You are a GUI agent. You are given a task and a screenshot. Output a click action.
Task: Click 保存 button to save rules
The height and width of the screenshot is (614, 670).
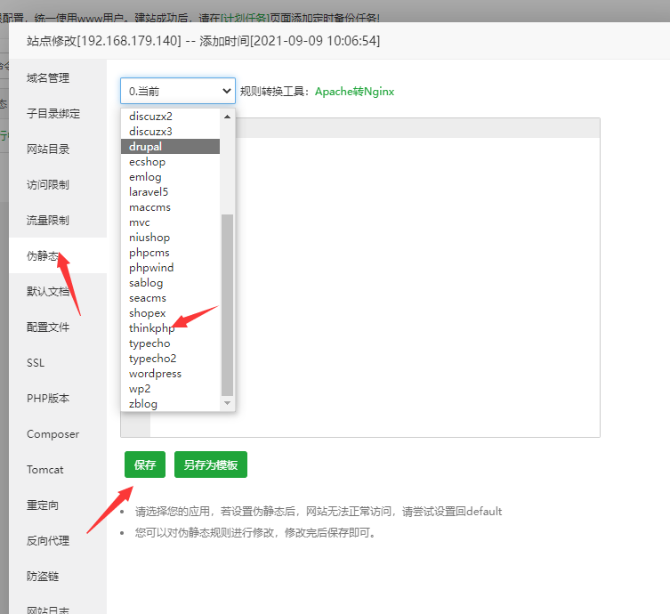click(145, 465)
